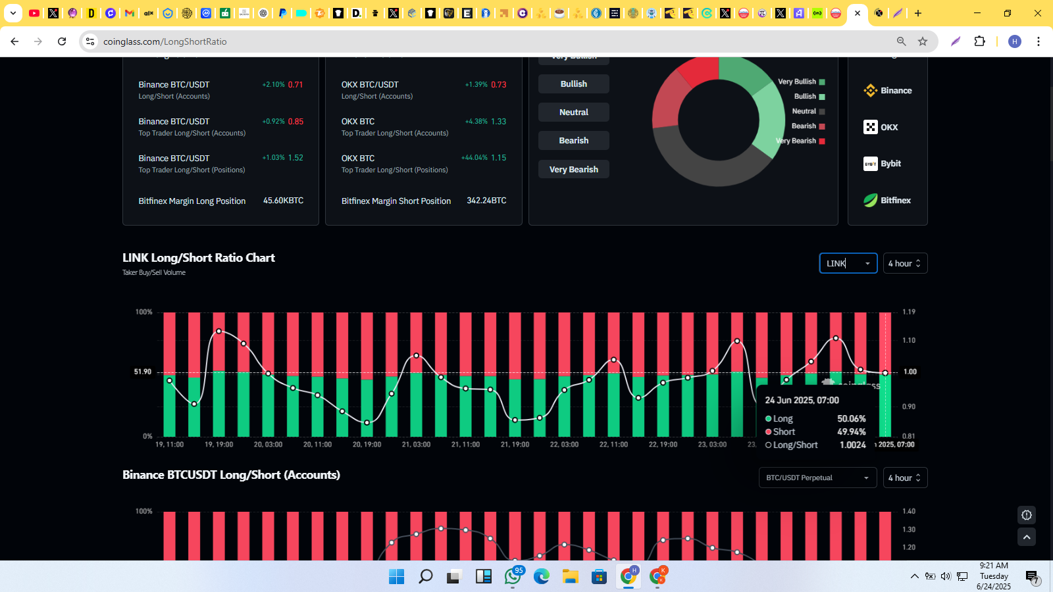1053x592 pixels.
Task: Open the Binance exchange icon entry
Action: (871, 91)
